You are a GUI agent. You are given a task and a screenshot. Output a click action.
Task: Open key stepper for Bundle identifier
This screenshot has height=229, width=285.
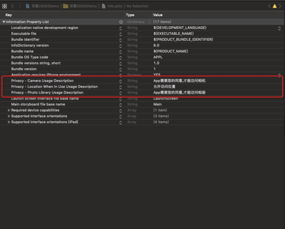(x=121, y=40)
